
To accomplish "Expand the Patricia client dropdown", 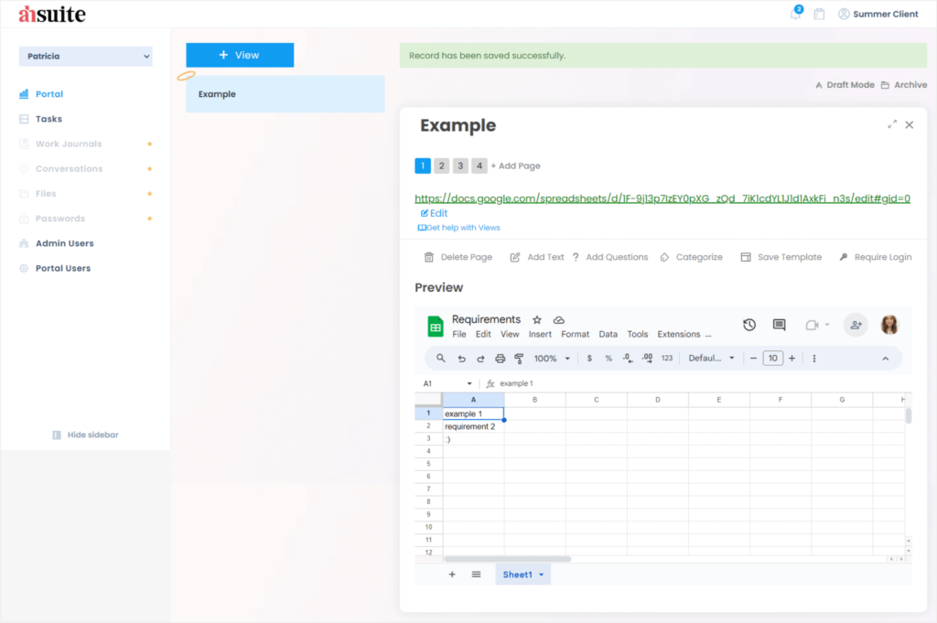I will 85,56.
